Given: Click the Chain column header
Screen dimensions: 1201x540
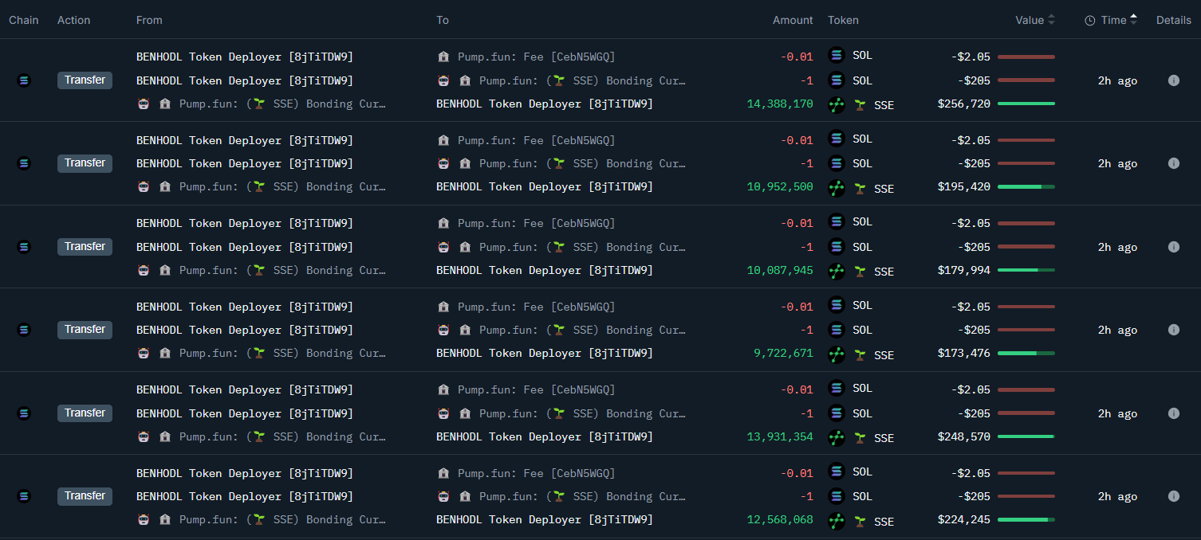Looking at the screenshot, I should (x=23, y=20).
